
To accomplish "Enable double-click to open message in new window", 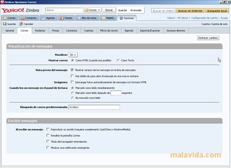I will coord(72,76).
